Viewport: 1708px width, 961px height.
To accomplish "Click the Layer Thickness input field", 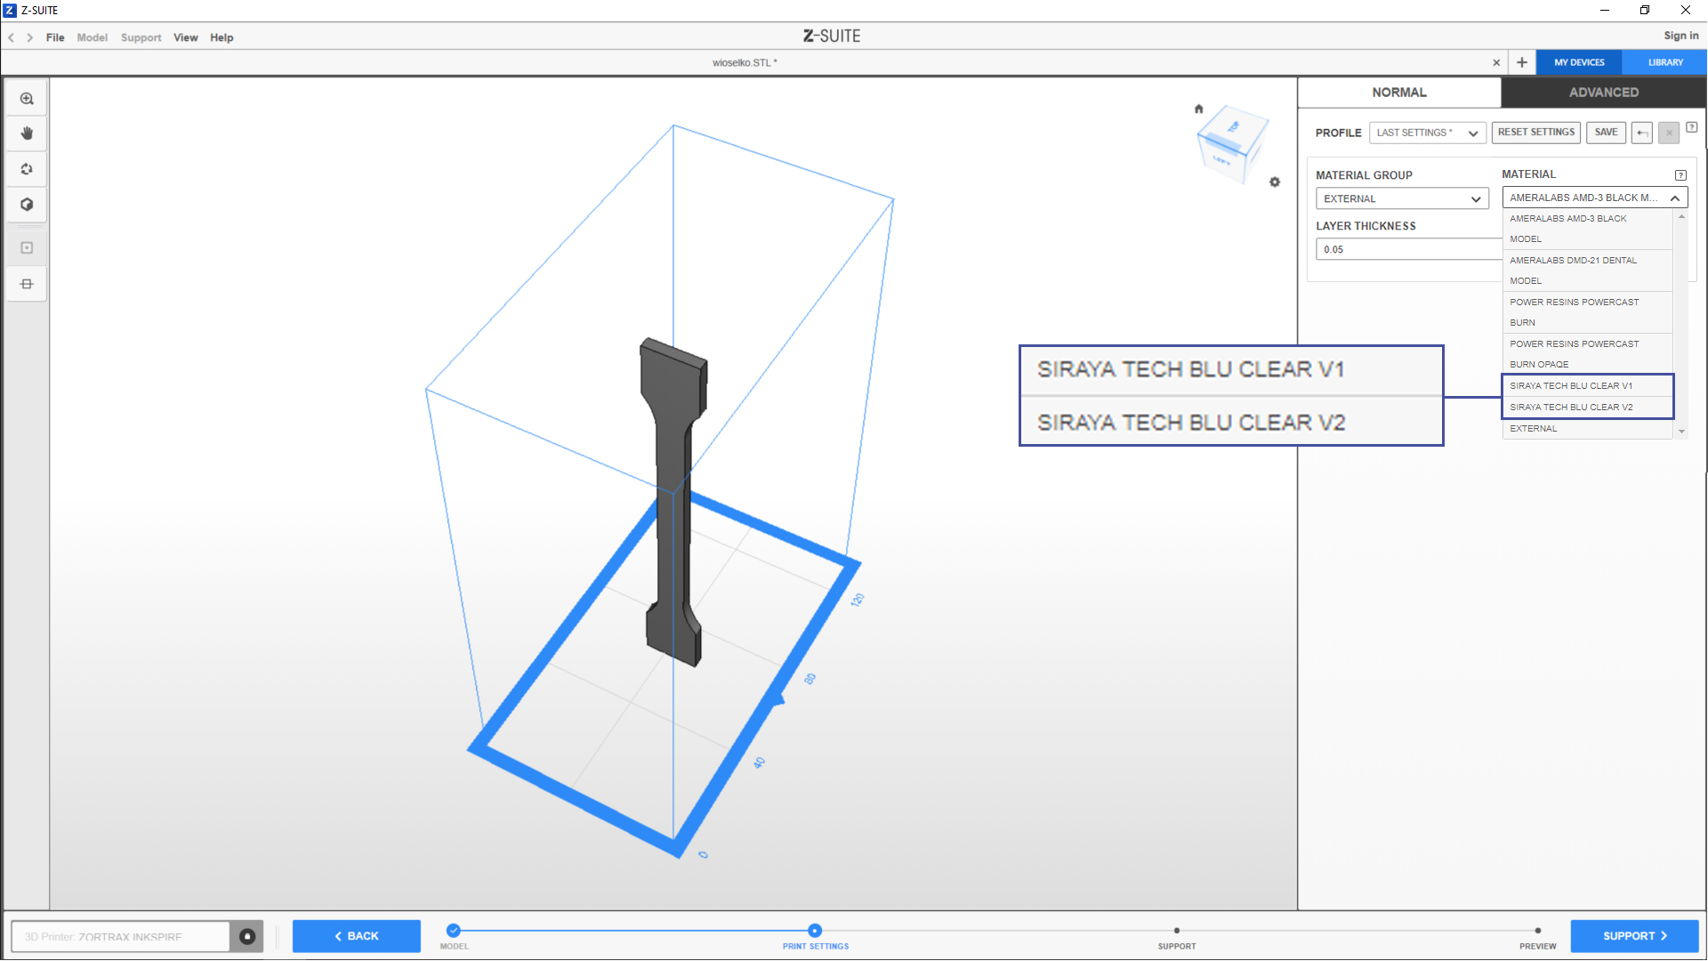I will tap(1409, 249).
